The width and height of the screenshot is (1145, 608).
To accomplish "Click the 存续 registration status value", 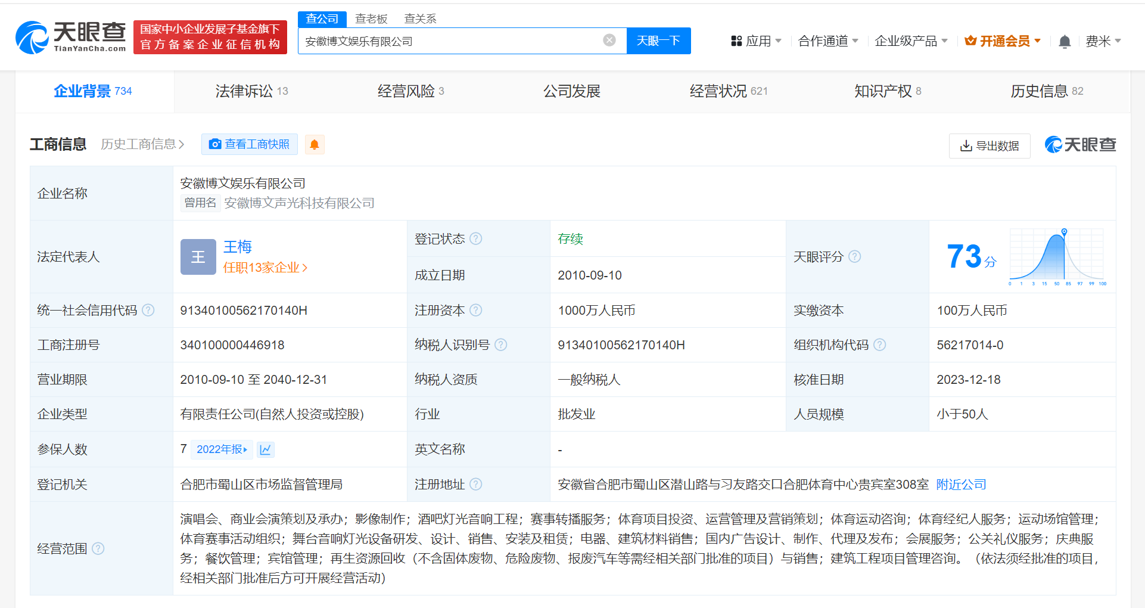I will 570,238.
